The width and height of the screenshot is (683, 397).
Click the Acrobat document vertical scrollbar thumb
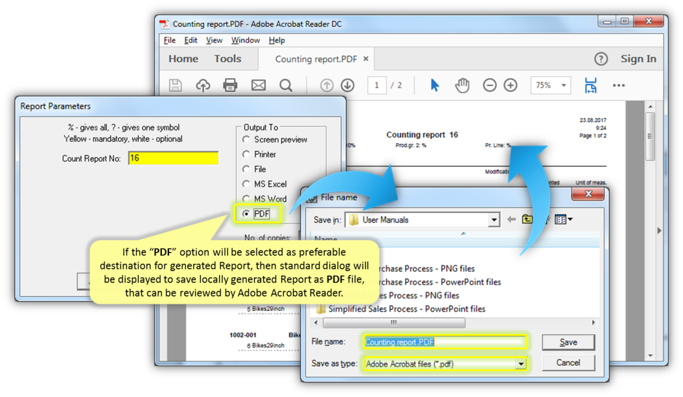(651, 136)
